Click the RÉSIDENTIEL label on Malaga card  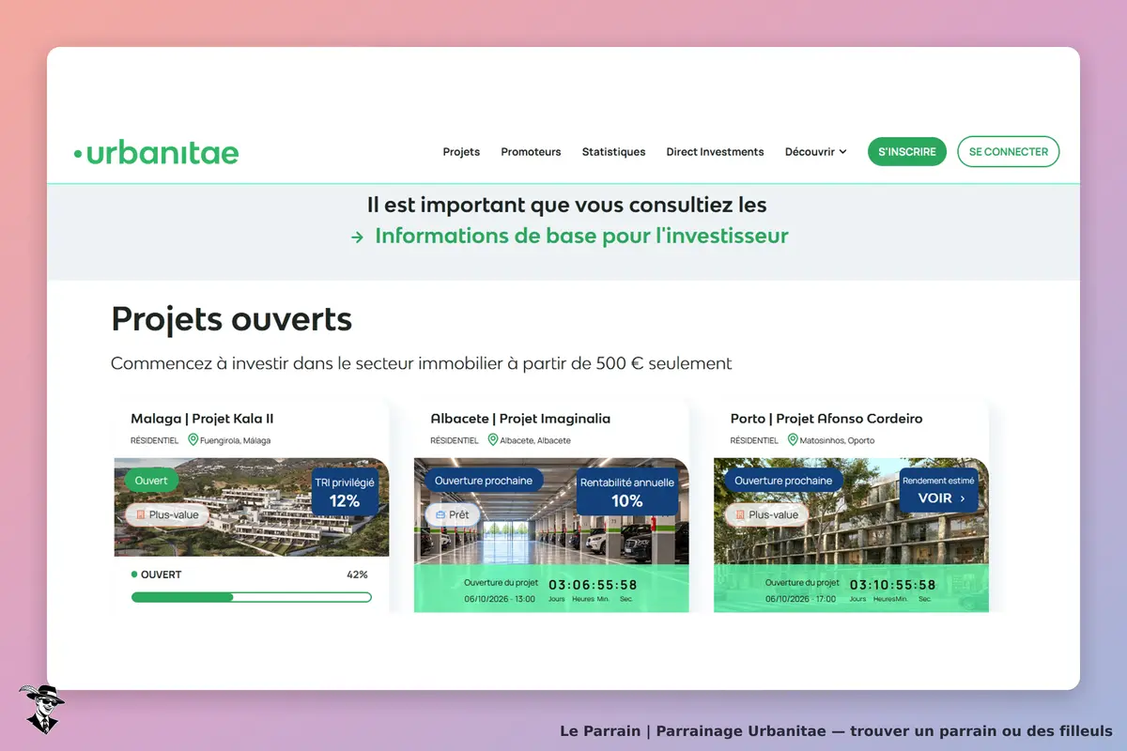[154, 440]
